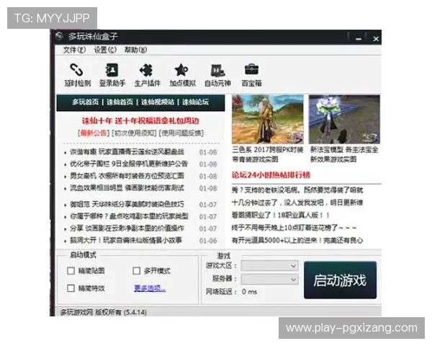
Task: Minimize the 多玩诛仙盒子 window
Action: [359, 39]
